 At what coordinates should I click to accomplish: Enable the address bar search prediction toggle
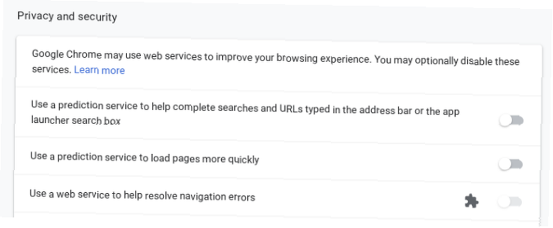pyautogui.click(x=512, y=121)
